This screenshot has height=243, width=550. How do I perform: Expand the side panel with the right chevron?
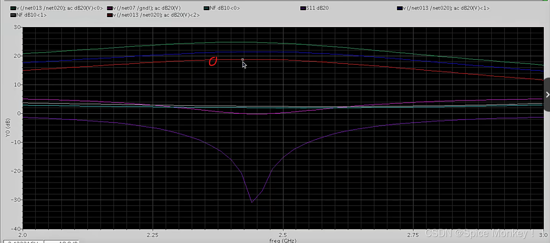pos(547,94)
